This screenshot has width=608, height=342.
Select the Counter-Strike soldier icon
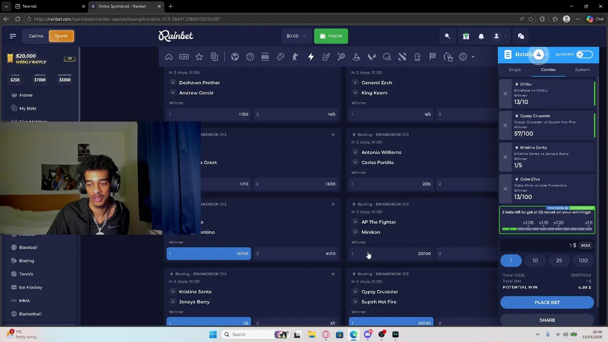click(295, 57)
